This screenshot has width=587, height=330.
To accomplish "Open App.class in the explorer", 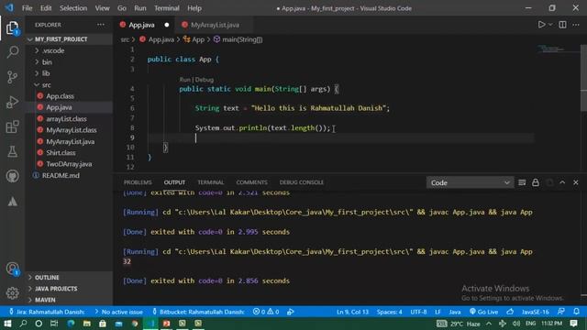I will point(60,96).
